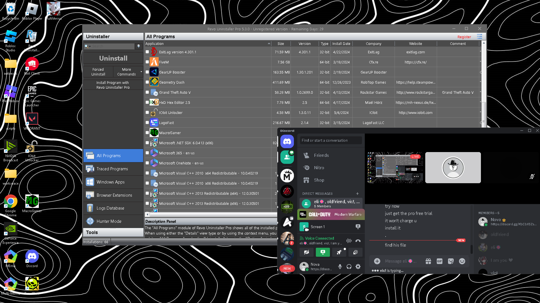Open the soundboard button
This screenshot has width=540, height=303.
point(355,252)
